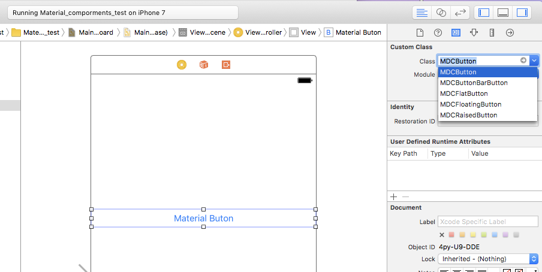Add a user defined runtime attribute
Image resolution: width=542 pixels, height=272 pixels.
point(393,197)
